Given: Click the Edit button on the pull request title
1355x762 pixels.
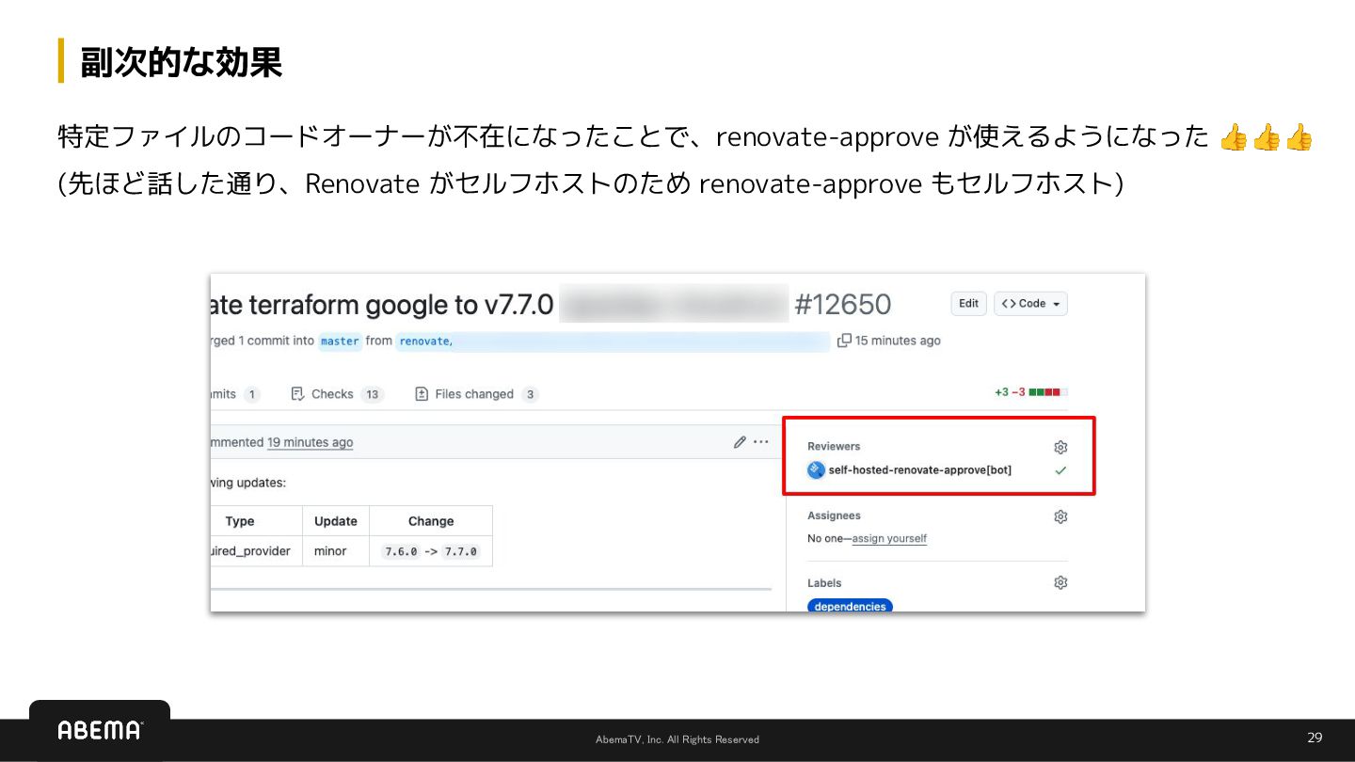Looking at the screenshot, I should tap(968, 303).
